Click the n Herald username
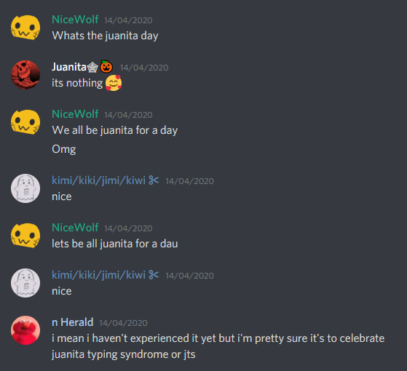Screen dimensions: 407x371 click(x=72, y=322)
